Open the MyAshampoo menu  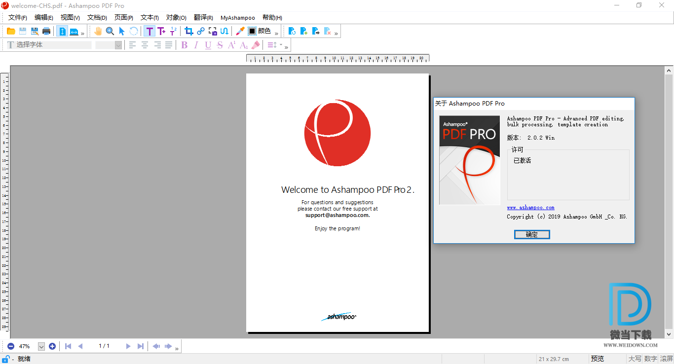coord(238,18)
